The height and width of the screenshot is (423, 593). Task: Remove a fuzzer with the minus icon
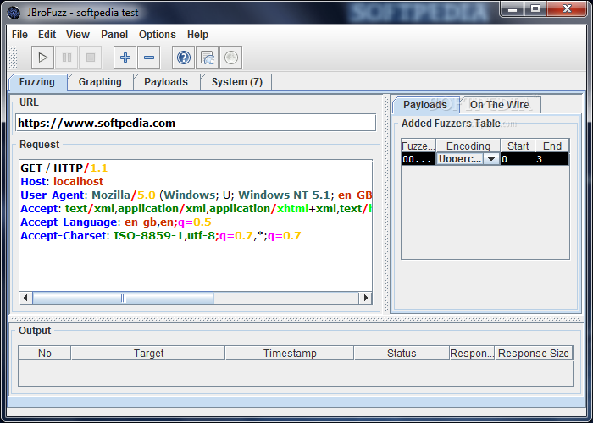pyautogui.click(x=148, y=58)
